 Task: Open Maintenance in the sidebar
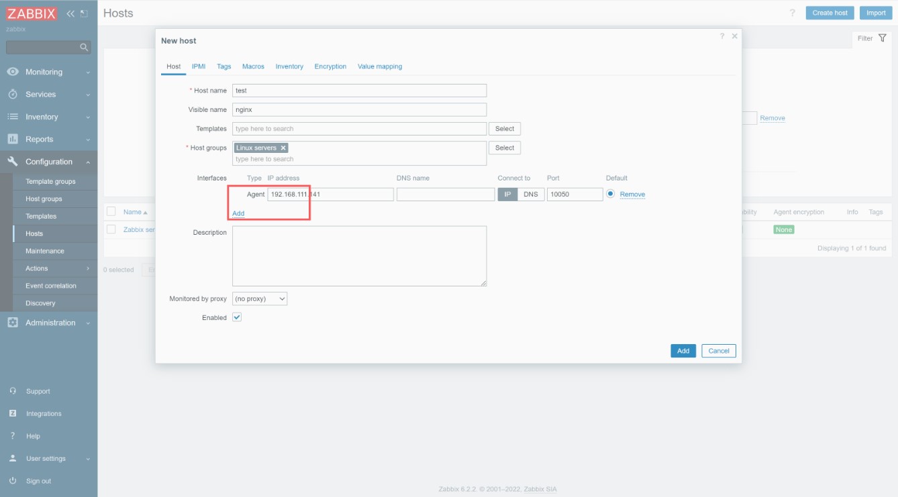click(45, 251)
